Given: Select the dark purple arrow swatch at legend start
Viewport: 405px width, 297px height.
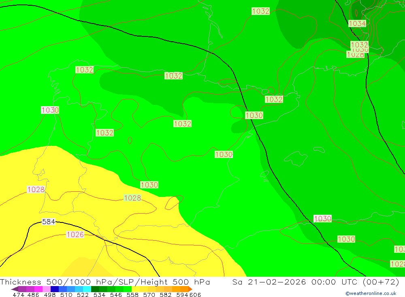Looking at the screenshot, I should click(15, 289).
